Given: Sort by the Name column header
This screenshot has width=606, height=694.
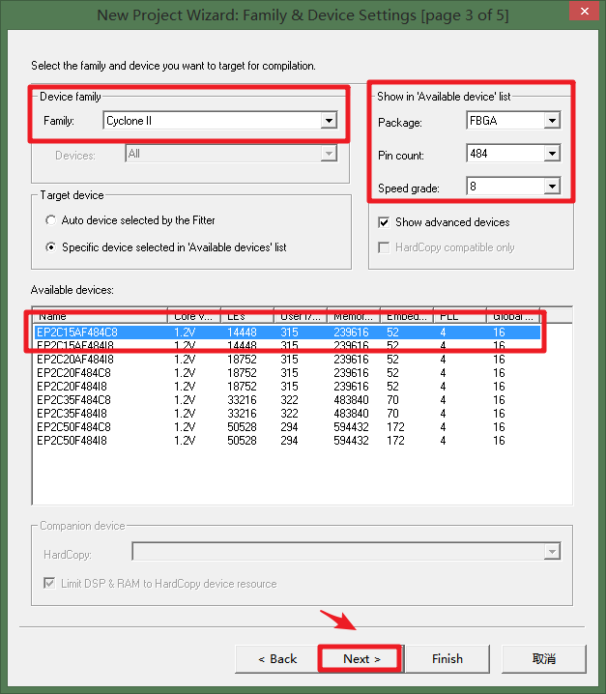Looking at the screenshot, I should click(101, 316).
